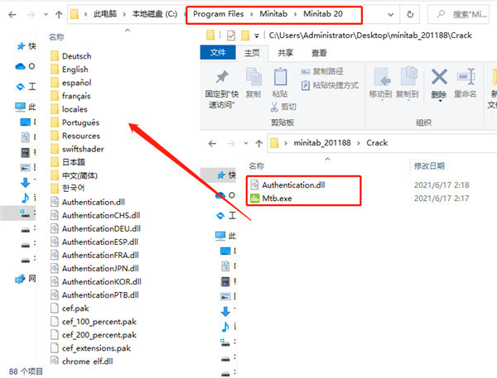Click the 剪切 scissors button
This screenshot has width=497, height=378.
tap(283, 107)
